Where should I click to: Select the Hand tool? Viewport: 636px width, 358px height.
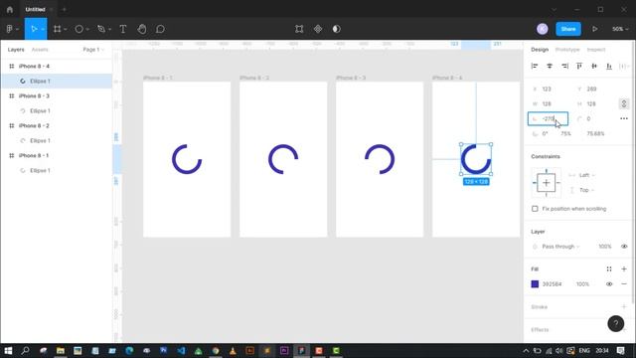(x=141, y=29)
